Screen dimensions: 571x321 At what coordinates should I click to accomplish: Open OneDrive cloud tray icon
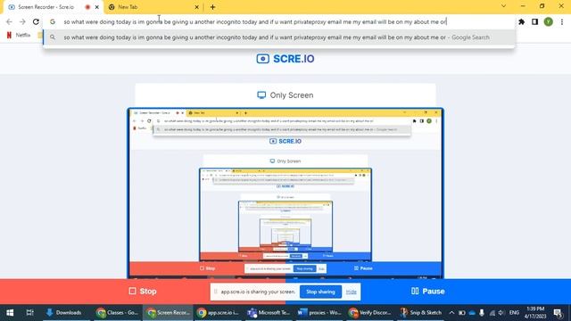point(472,312)
